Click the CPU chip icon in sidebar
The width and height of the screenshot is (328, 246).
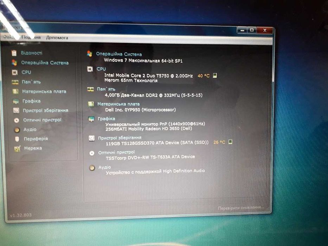tap(15, 72)
